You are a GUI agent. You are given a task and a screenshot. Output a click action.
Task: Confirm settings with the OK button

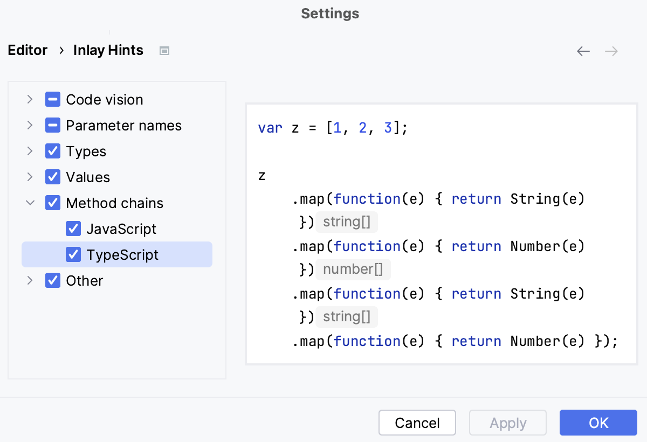(x=598, y=423)
